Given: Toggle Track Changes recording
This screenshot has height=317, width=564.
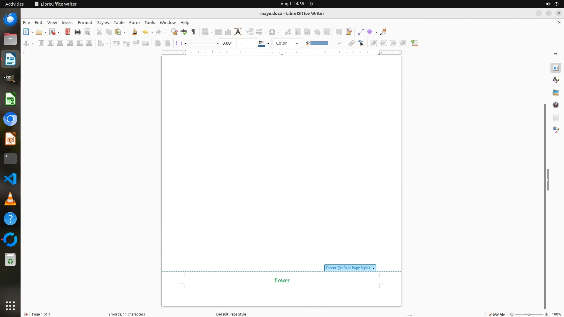Looking at the screenshot, I should (x=349, y=32).
